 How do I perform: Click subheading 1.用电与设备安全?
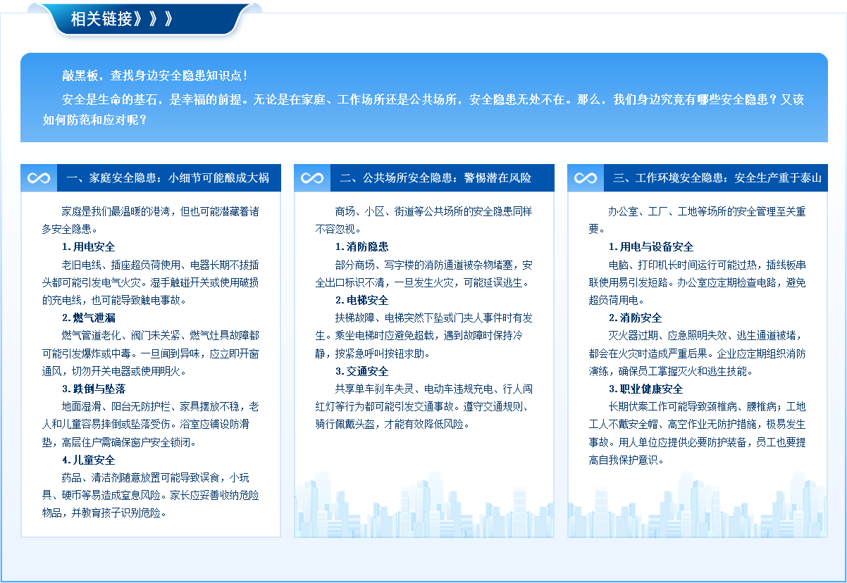coord(652,247)
